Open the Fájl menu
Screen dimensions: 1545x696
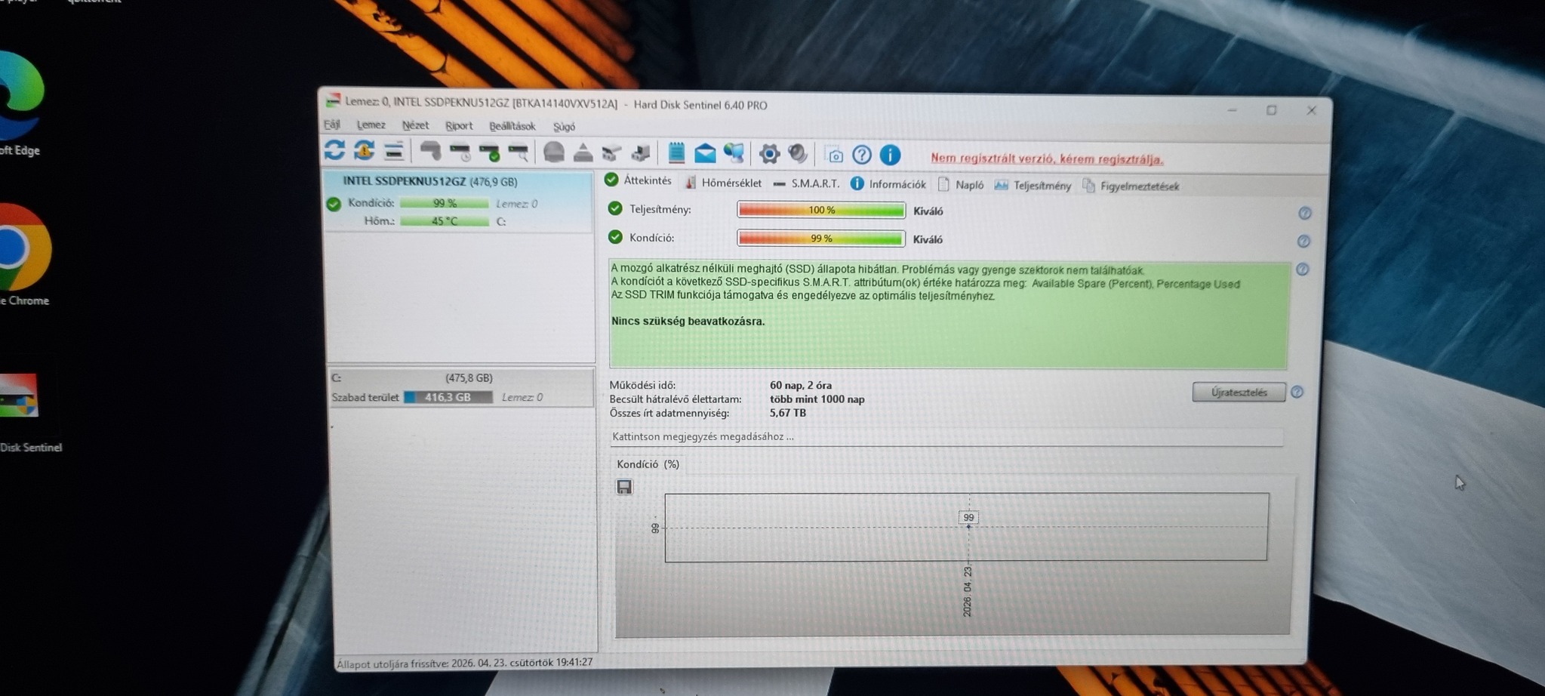coord(332,125)
